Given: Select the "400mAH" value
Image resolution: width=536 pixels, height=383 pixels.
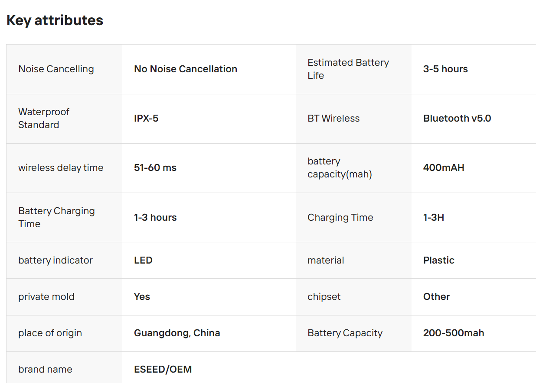Looking at the screenshot, I should point(444,167).
